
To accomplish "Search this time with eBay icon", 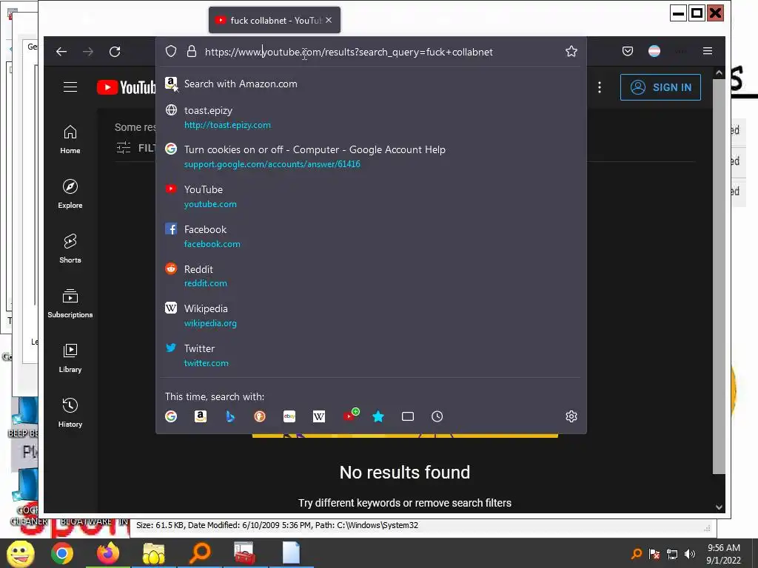I will 289,416.
